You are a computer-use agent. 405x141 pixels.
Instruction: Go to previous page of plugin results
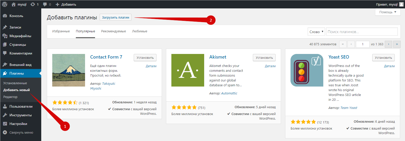click(x=351, y=44)
